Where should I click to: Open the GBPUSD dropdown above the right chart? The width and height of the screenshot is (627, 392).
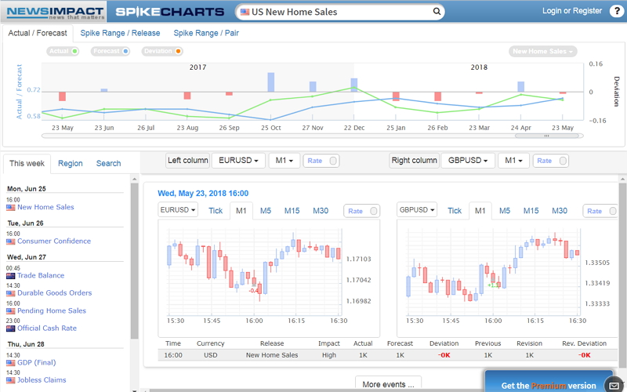(417, 209)
